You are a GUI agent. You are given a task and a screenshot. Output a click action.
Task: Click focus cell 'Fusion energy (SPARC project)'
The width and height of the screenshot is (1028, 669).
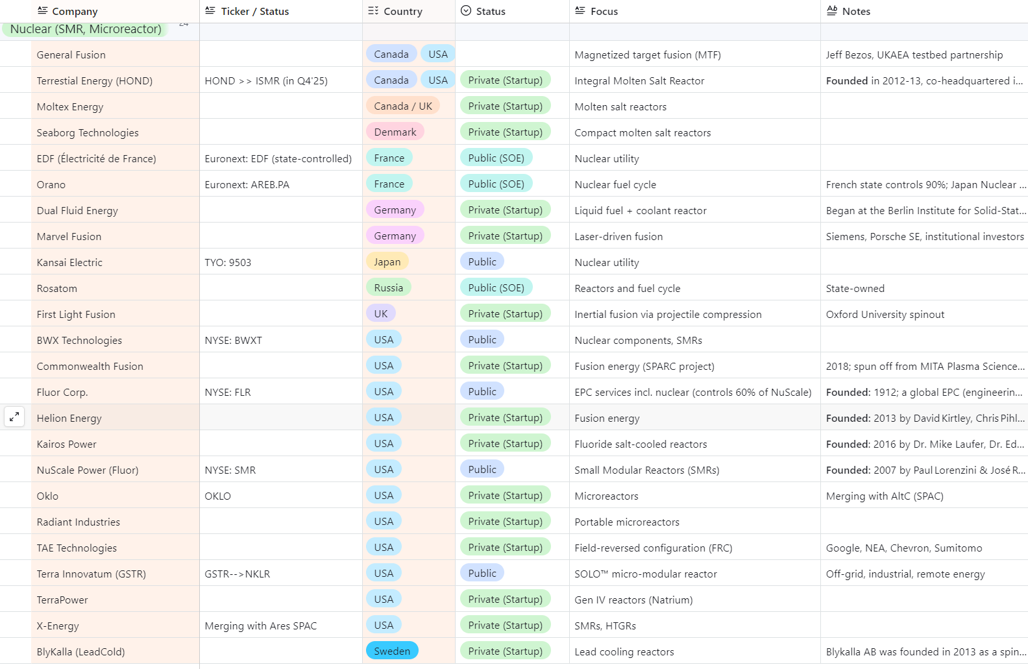(x=695, y=365)
